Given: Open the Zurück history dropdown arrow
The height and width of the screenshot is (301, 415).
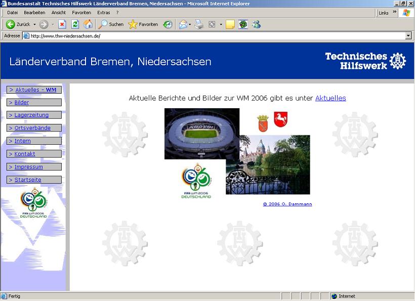Looking at the screenshot, I should pos(34,24).
